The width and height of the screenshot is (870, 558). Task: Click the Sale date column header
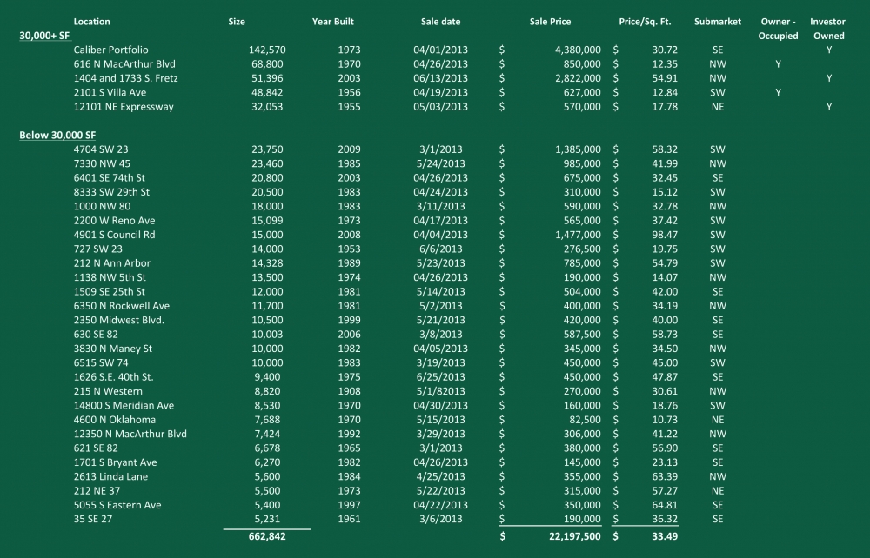(x=440, y=22)
